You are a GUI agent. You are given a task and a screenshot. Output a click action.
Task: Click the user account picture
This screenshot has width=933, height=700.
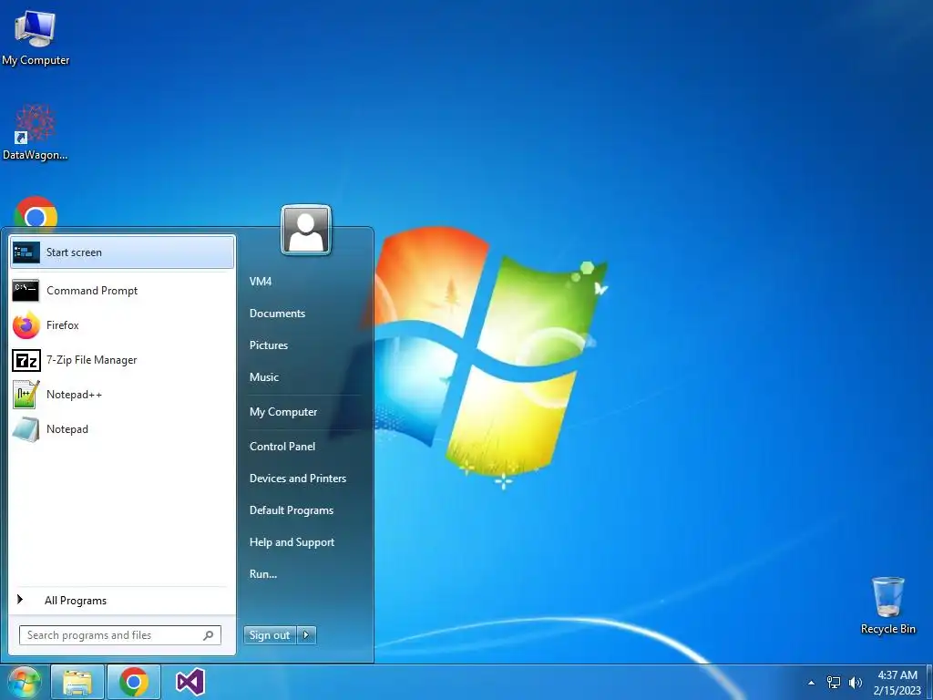pos(306,230)
